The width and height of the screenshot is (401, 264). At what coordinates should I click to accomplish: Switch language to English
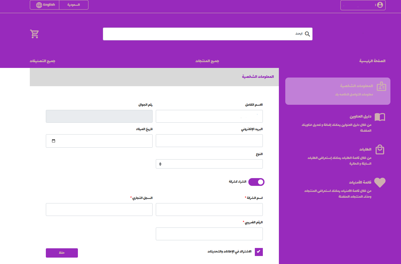(x=49, y=5)
